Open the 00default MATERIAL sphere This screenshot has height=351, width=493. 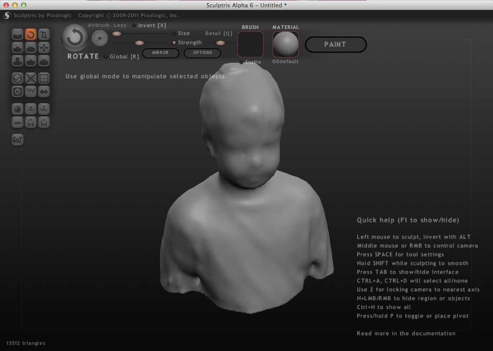coord(286,44)
